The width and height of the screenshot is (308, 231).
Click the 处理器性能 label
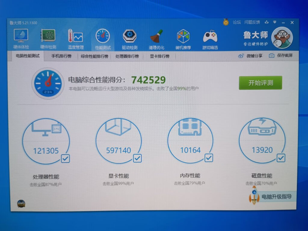46,177
